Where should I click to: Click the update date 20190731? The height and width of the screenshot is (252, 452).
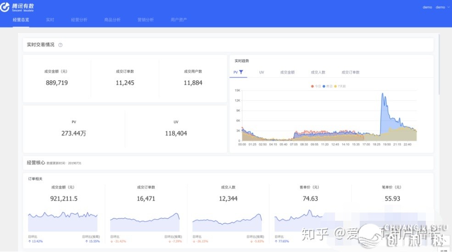75,163
